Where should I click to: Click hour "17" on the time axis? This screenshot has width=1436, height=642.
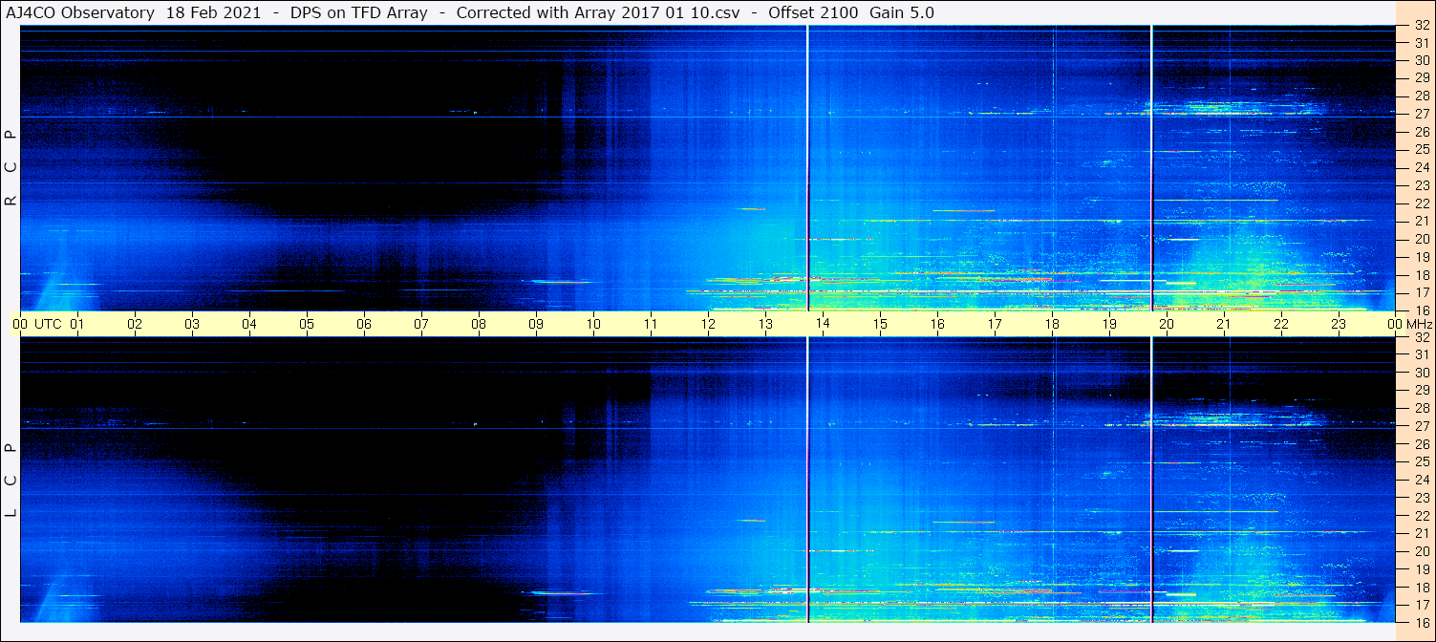point(995,325)
